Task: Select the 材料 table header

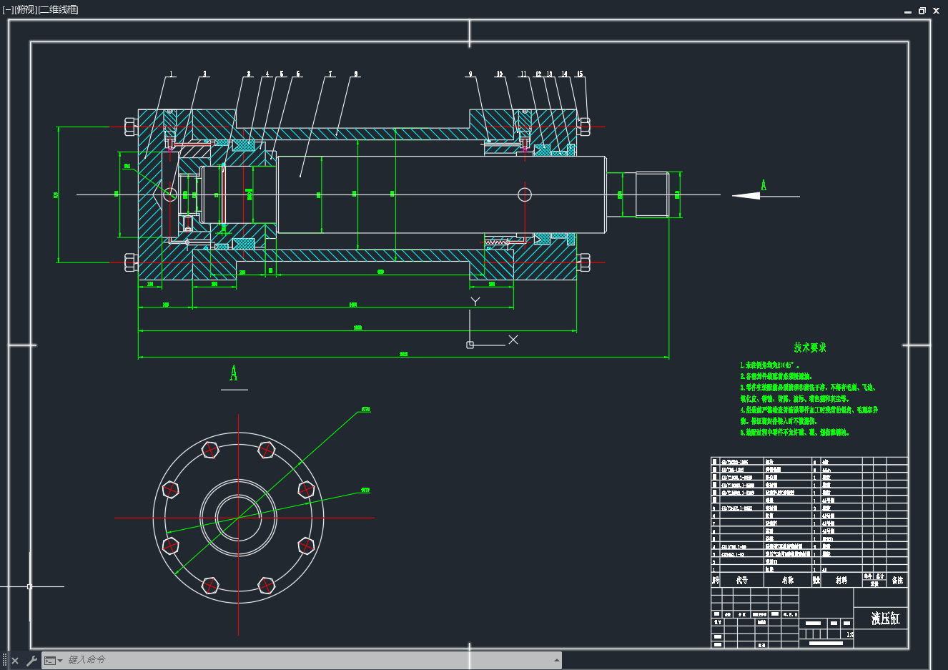Action: 841,580
